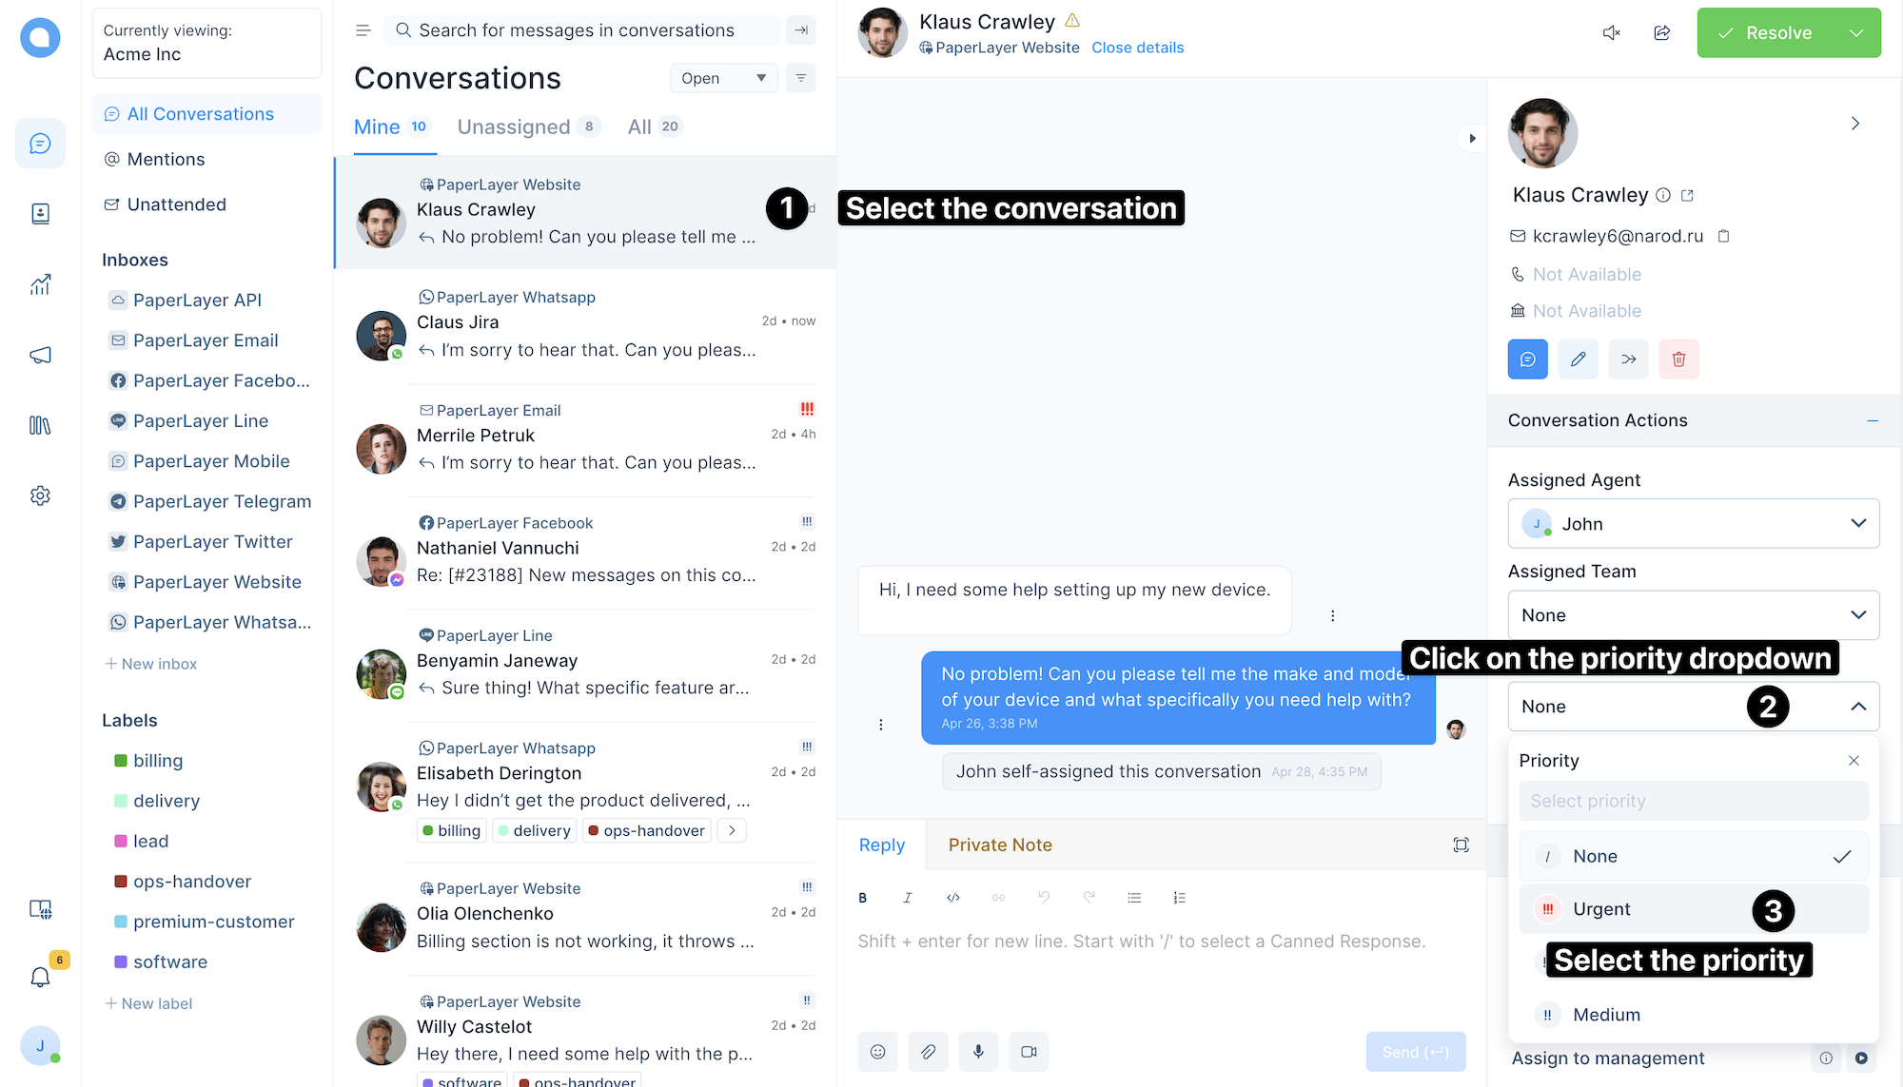Click the edit/pencil icon in contact panel
Viewport: 1903px width, 1087px height.
[1578, 359]
